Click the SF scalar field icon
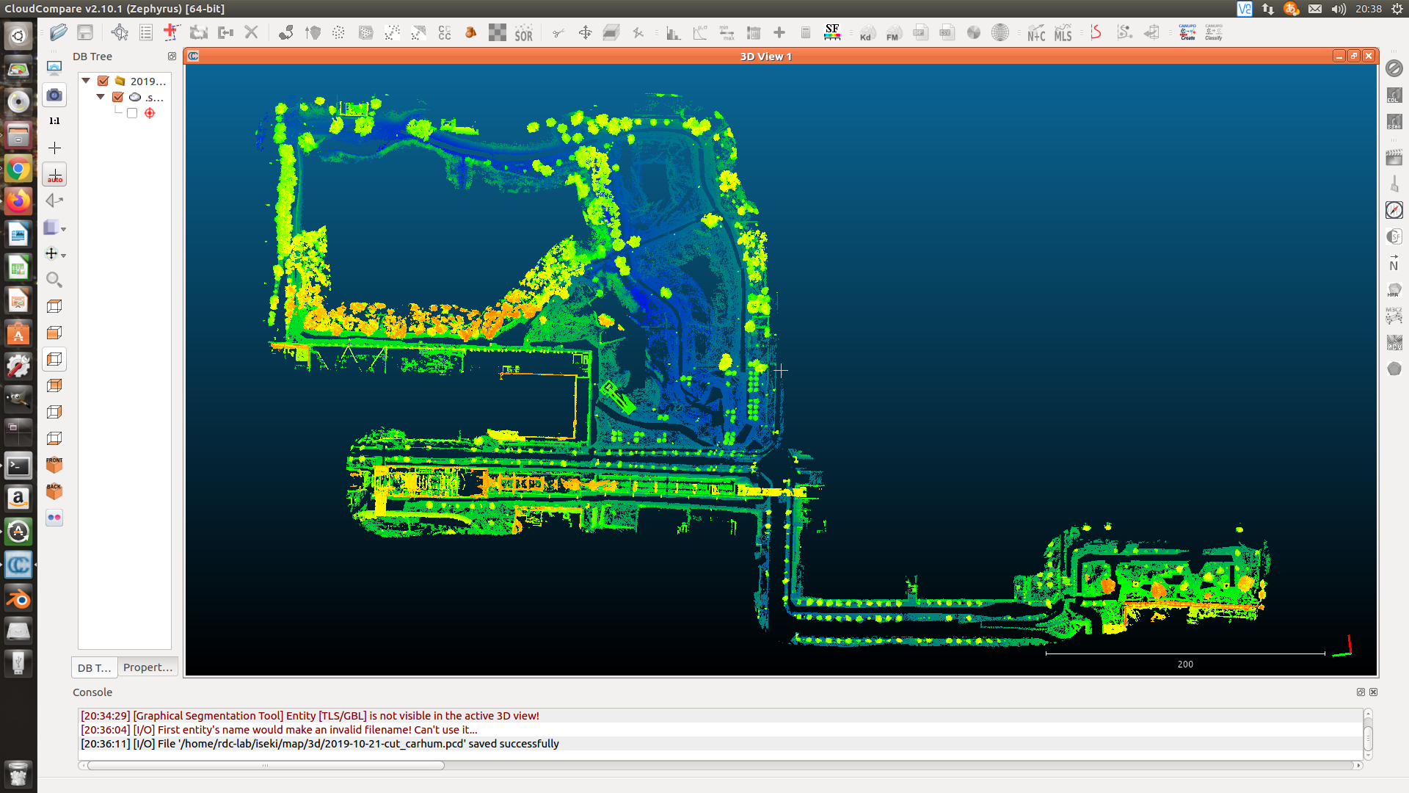Viewport: 1409px width, 793px height. pos(832,32)
